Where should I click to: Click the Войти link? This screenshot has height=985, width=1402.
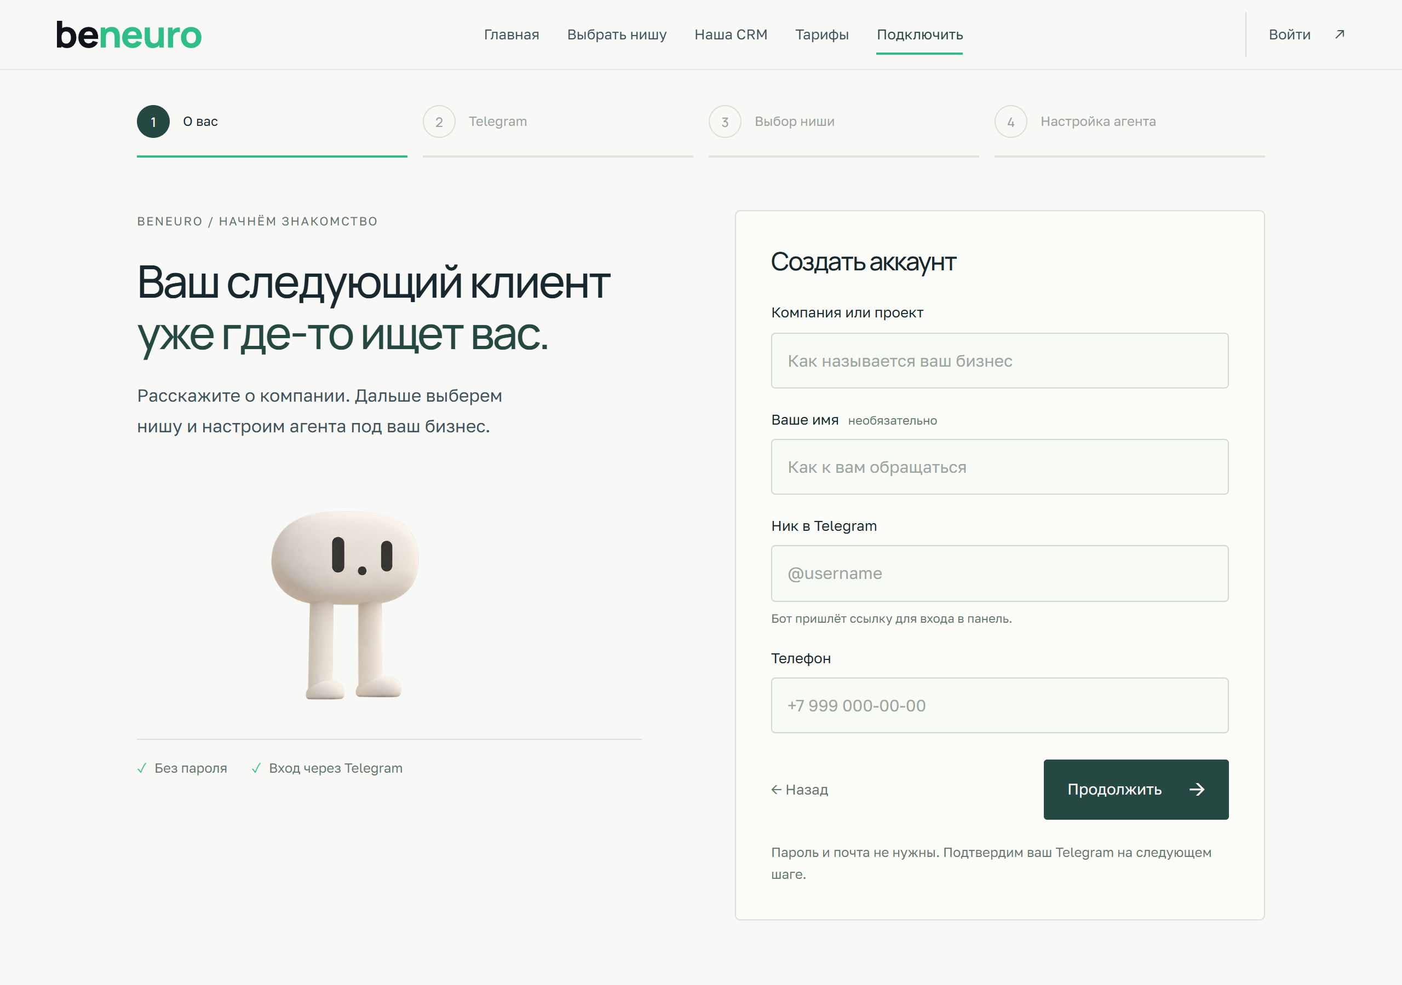(x=1290, y=35)
